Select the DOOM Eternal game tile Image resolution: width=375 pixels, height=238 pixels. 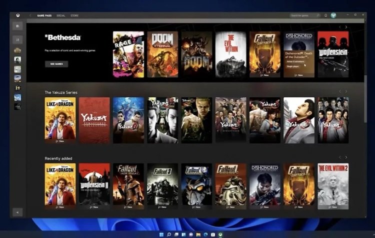pos(162,54)
